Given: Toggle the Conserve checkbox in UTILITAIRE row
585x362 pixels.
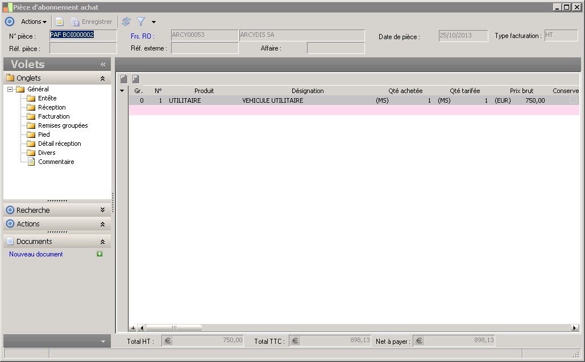Looking at the screenshot, I should (573, 100).
